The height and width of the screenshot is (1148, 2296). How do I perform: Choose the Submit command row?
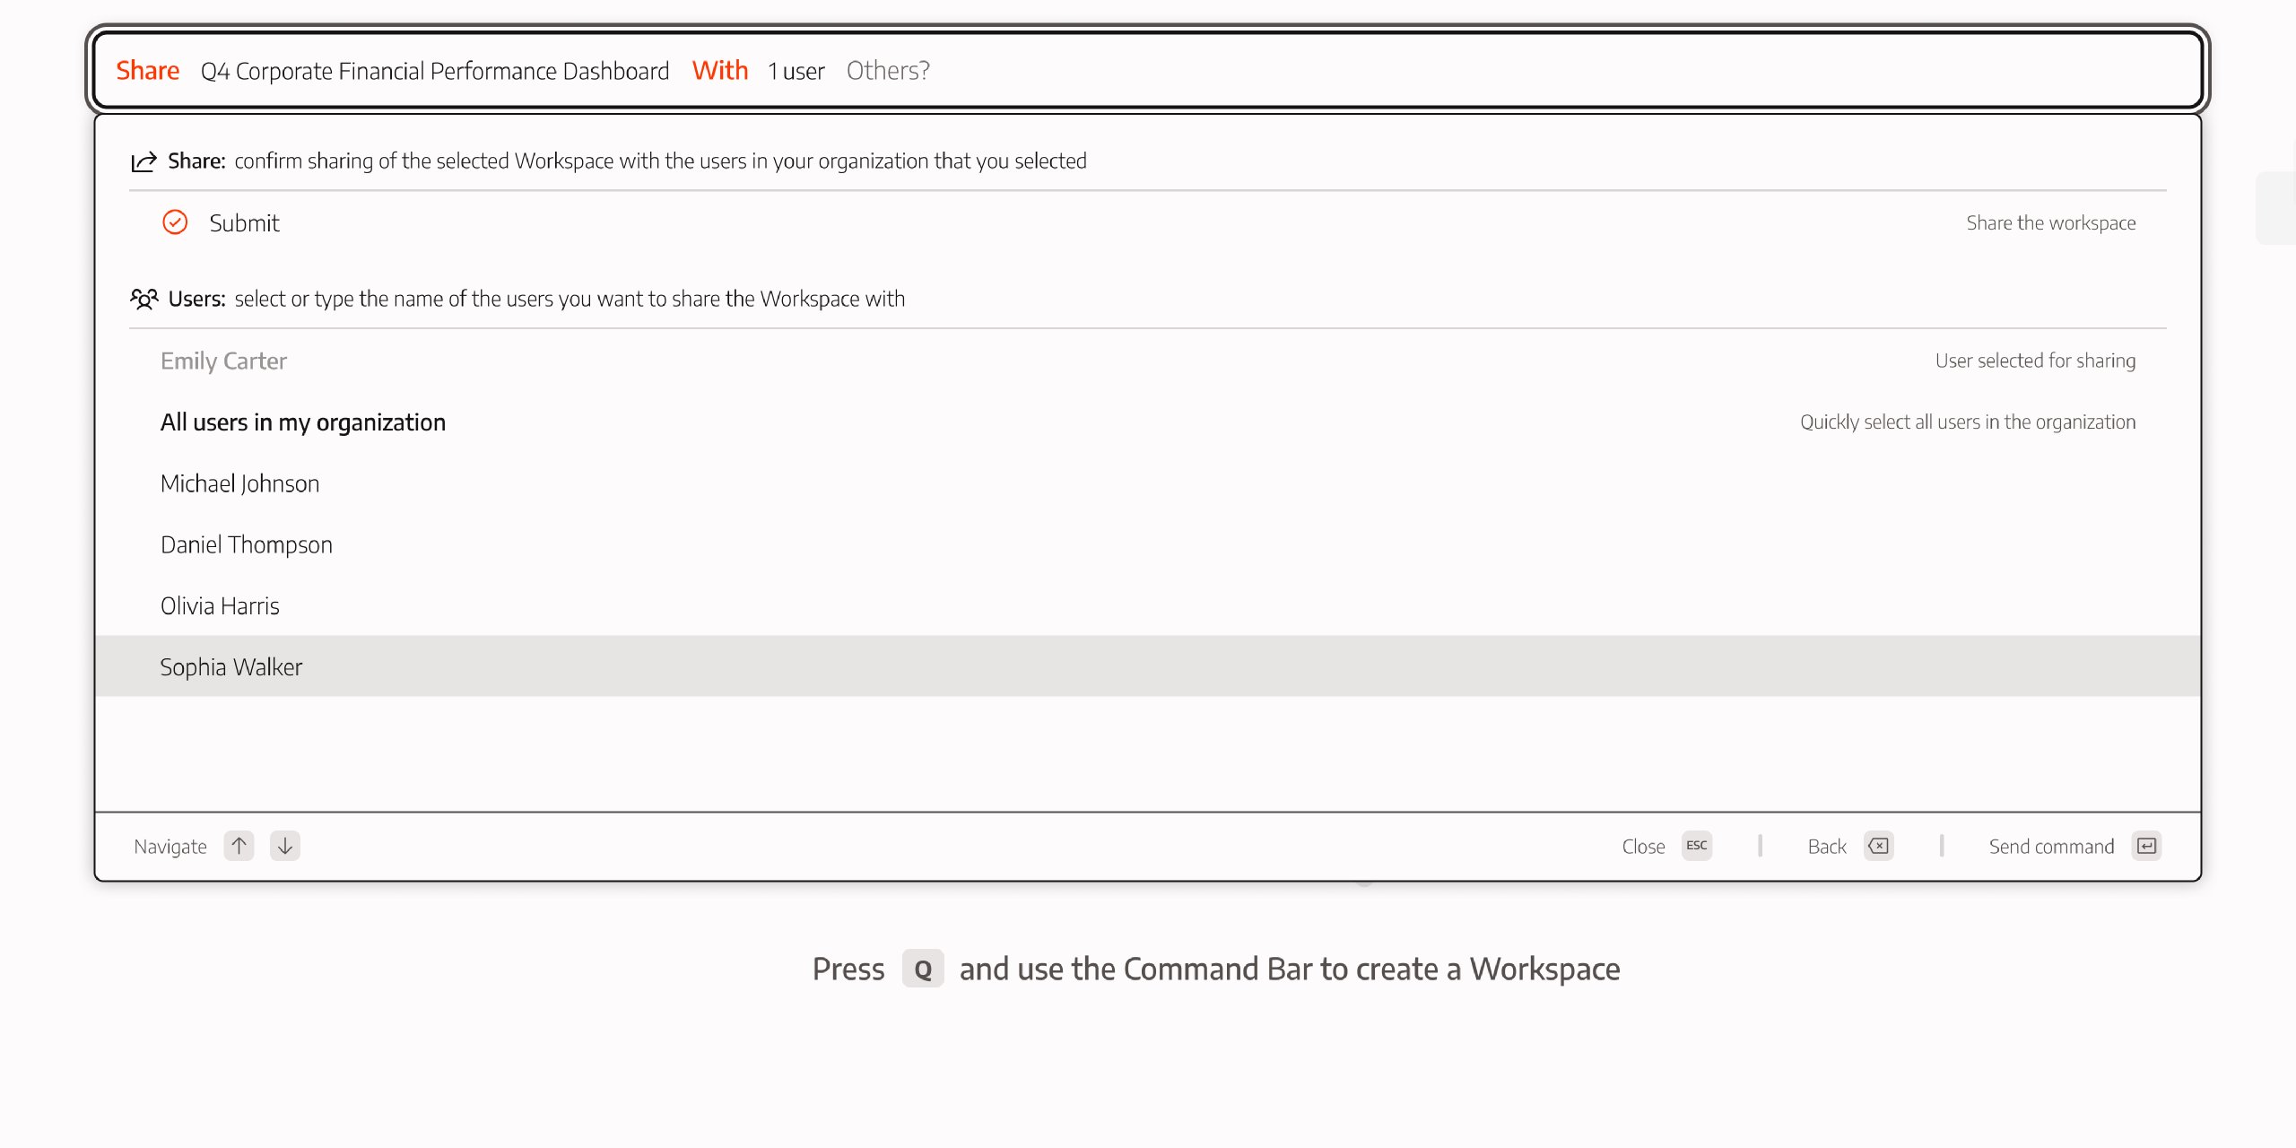(244, 222)
